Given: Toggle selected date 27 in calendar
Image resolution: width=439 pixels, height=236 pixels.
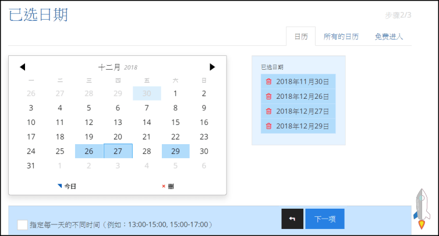Looking at the screenshot, I should [x=118, y=151].
